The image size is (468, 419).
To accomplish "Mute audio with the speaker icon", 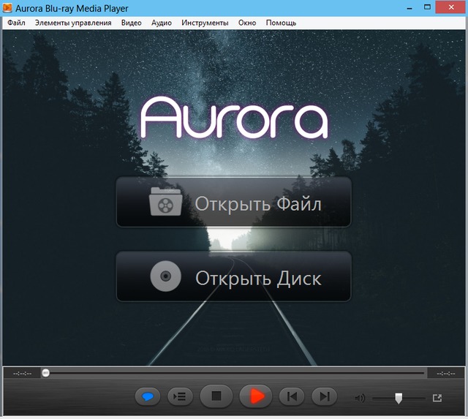I will 360,398.
